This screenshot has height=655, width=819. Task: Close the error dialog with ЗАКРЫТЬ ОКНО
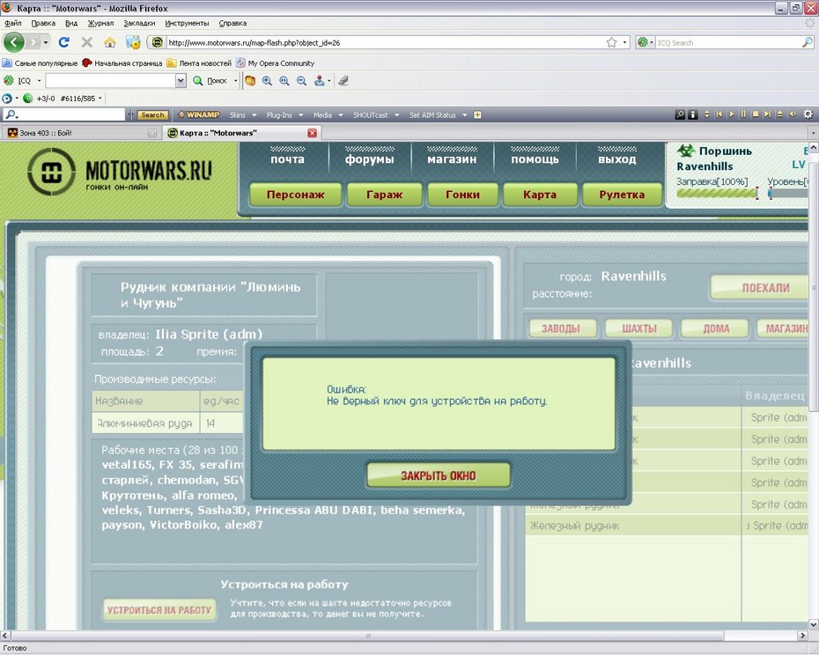[439, 475]
